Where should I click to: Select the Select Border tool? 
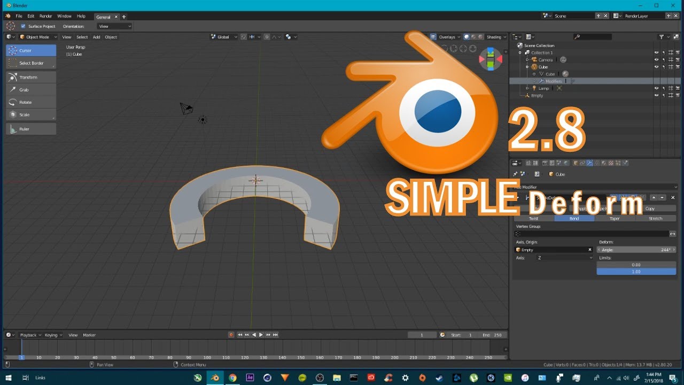[x=31, y=63]
